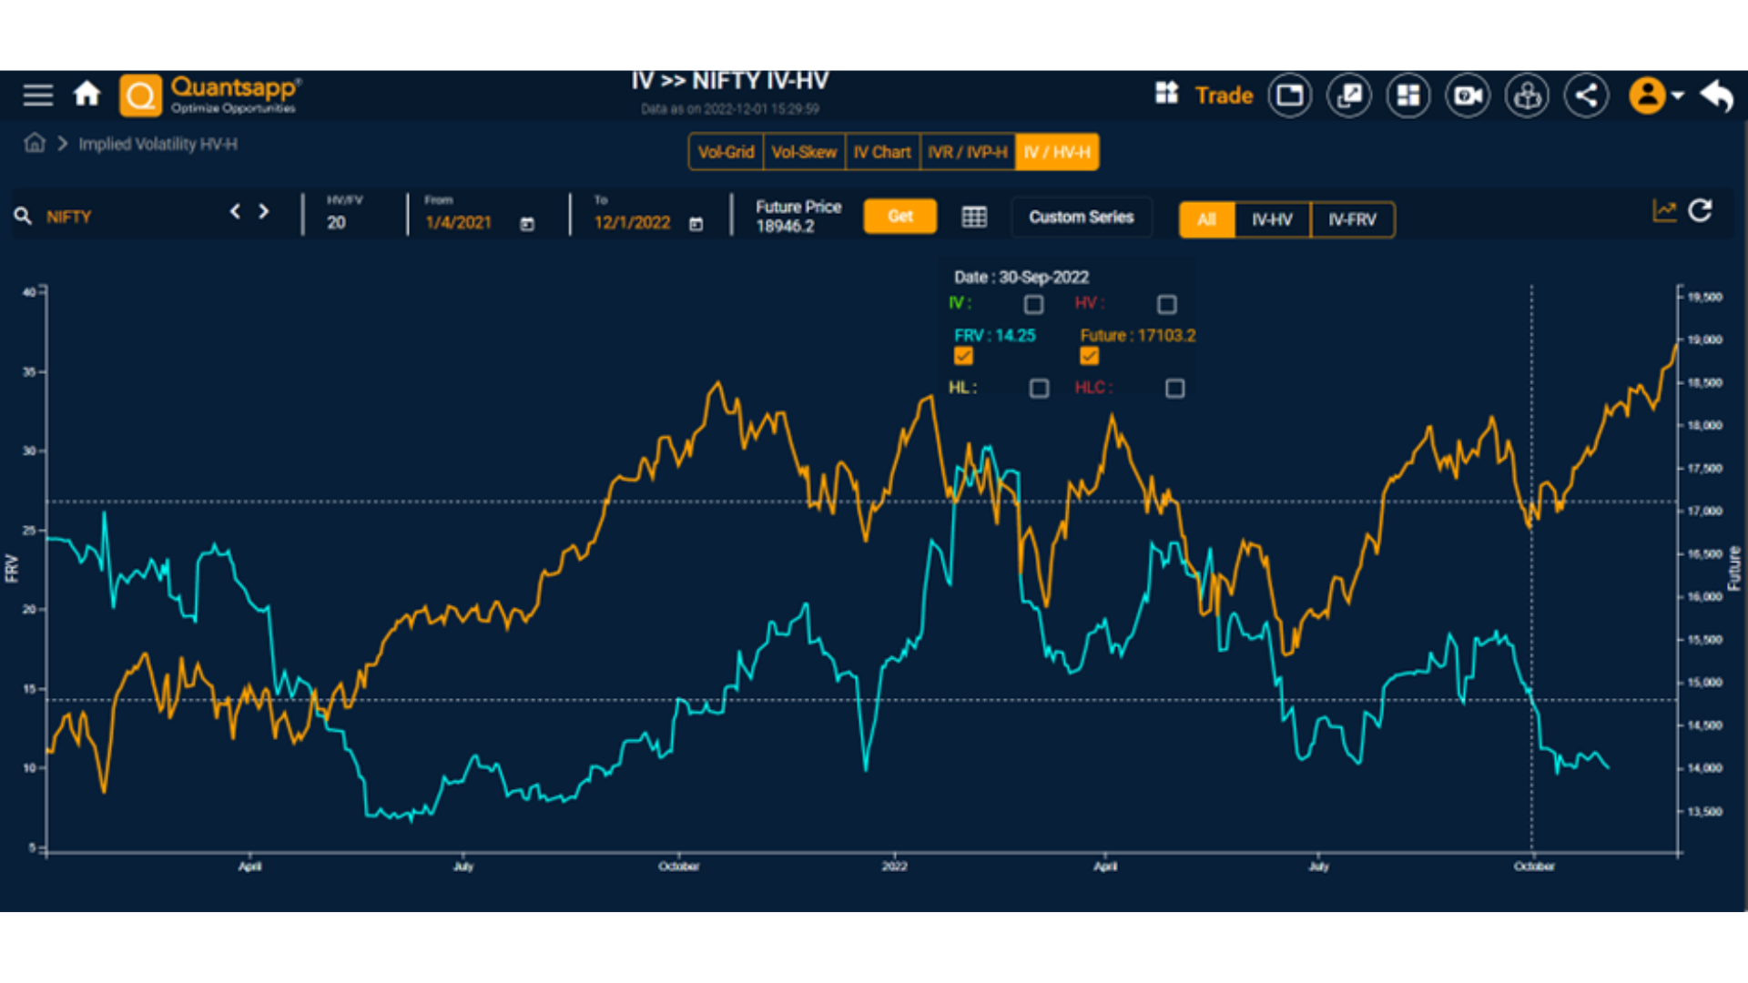
Task: Uncheck the FRV checkbox
Action: click(x=963, y=356)
